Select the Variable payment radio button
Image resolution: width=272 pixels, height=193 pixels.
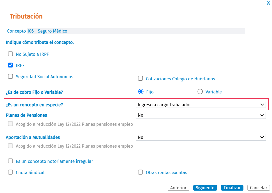coord(200,91)
